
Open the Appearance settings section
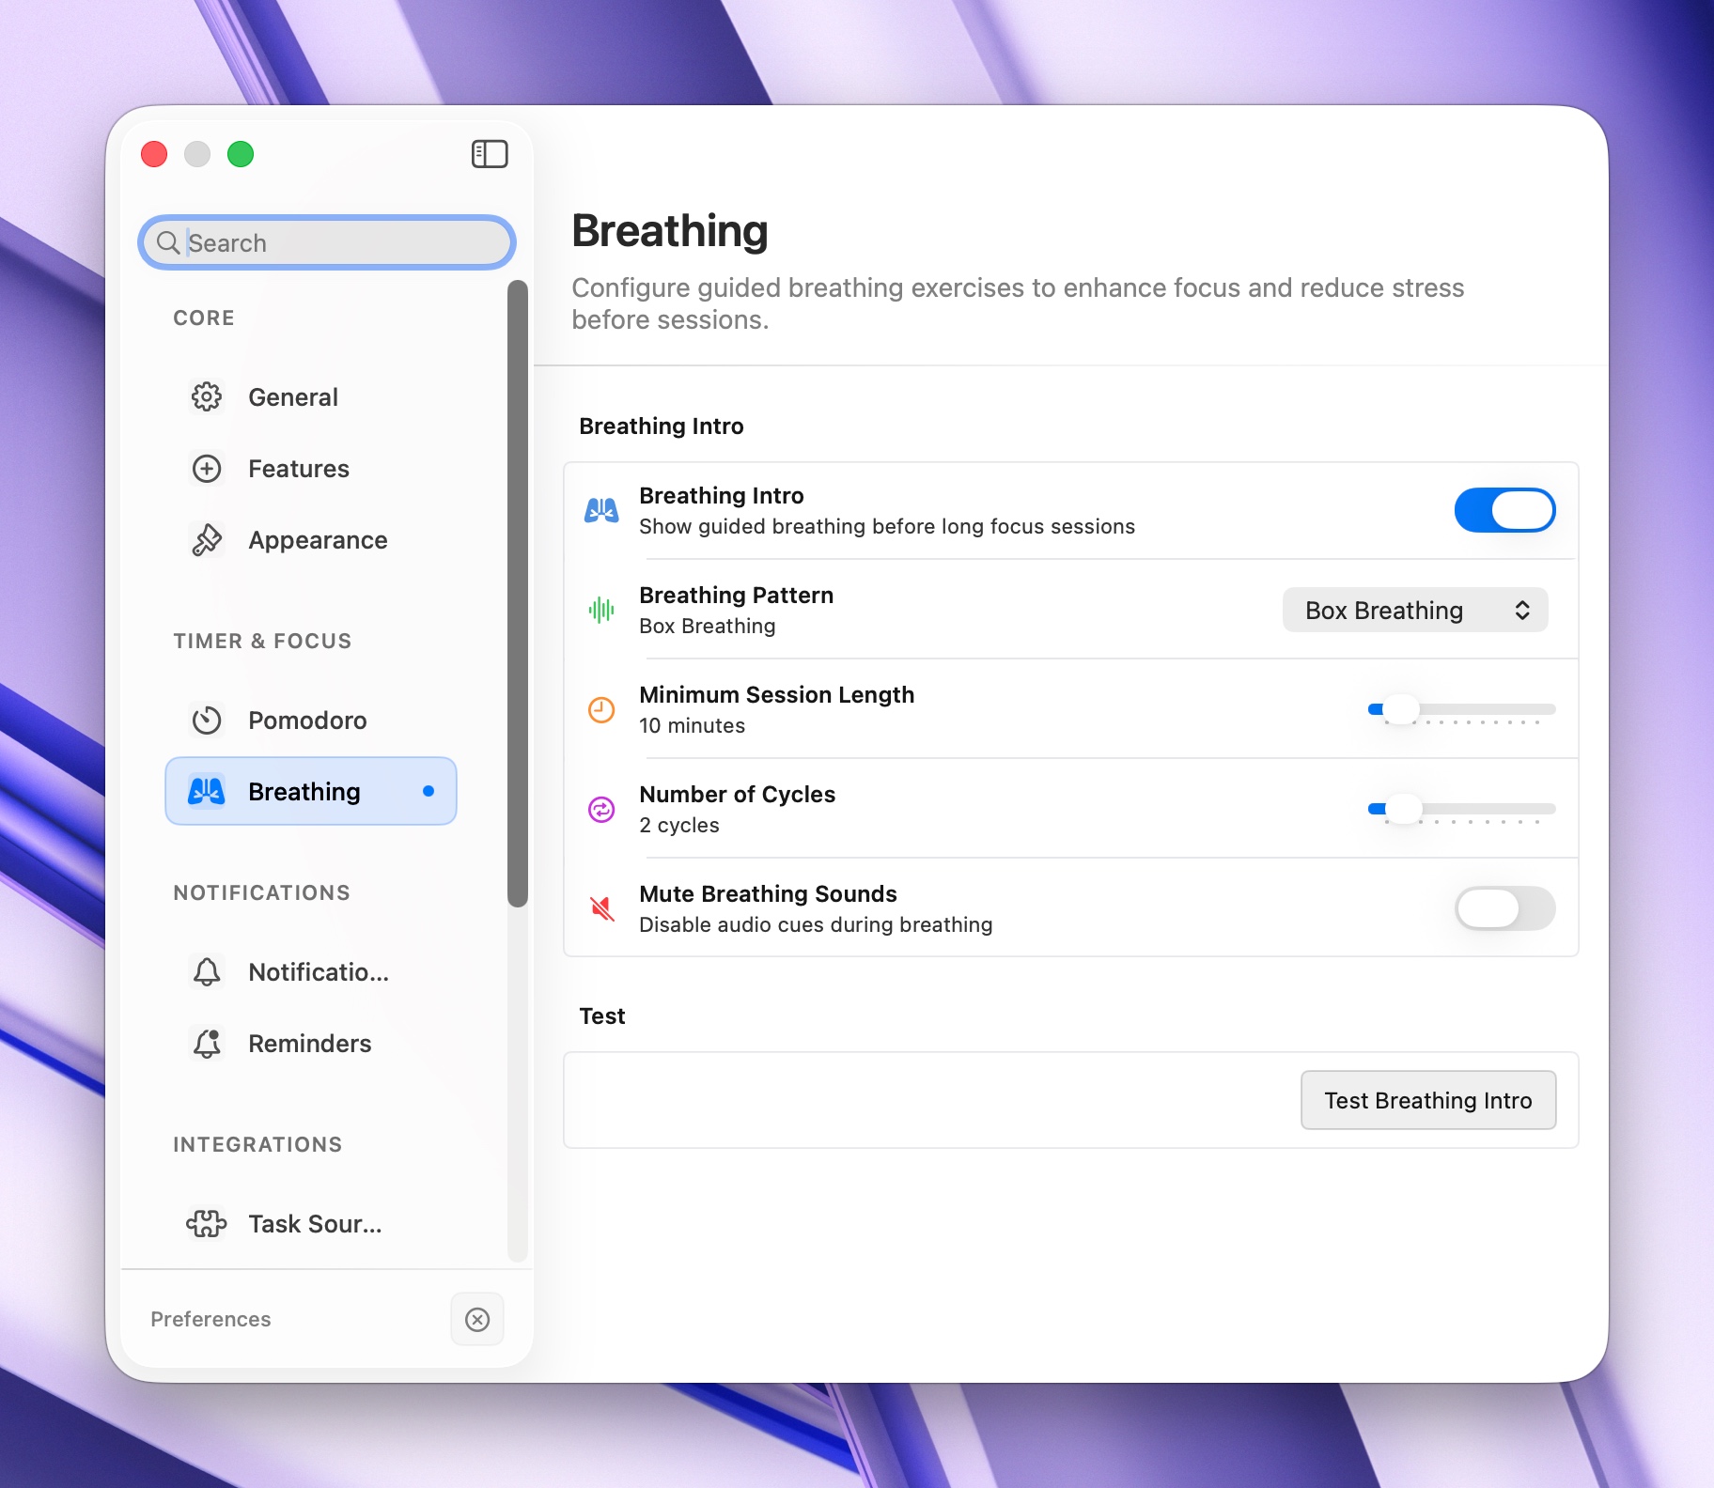[318, 540]
